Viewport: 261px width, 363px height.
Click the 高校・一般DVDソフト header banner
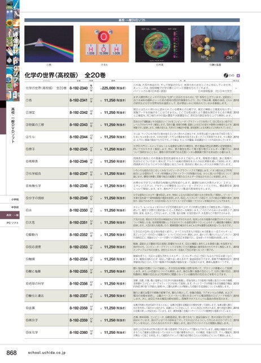(132, 20)
